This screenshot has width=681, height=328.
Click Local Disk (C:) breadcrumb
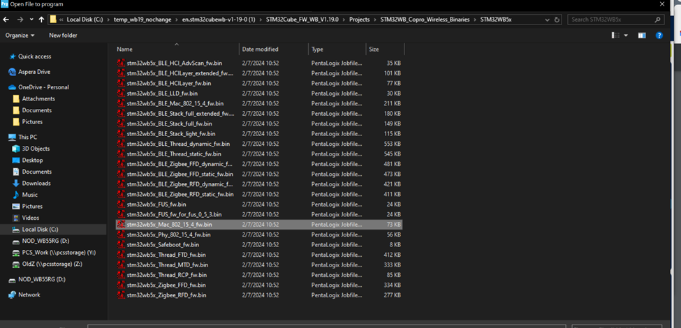pos(85,20)
